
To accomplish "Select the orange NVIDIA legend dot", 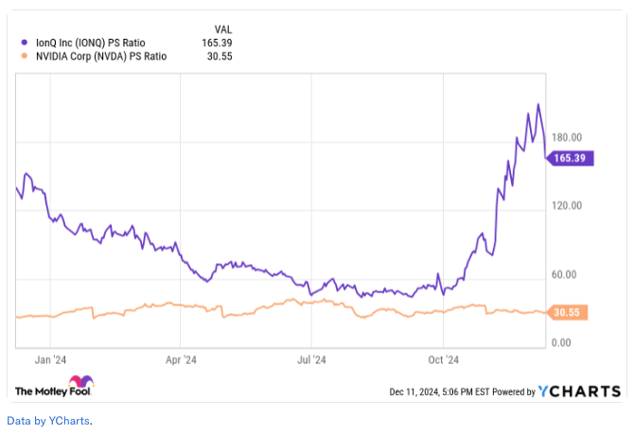I will pyautogui.click(x=25, y=56).
